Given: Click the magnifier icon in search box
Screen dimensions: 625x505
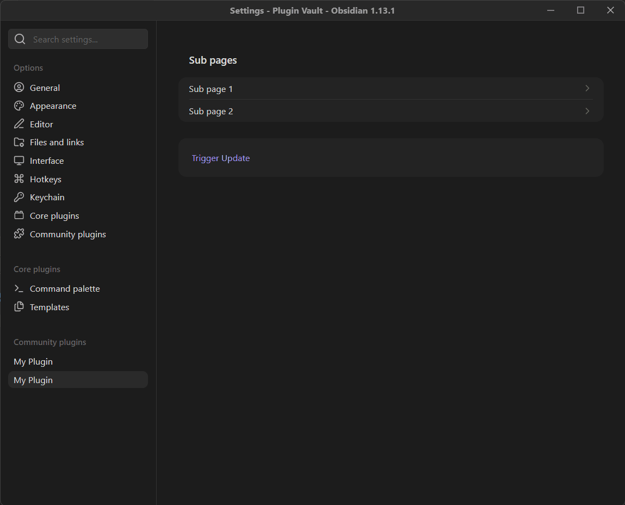Looking at the screenshot, I should click(x=20, y=39).
